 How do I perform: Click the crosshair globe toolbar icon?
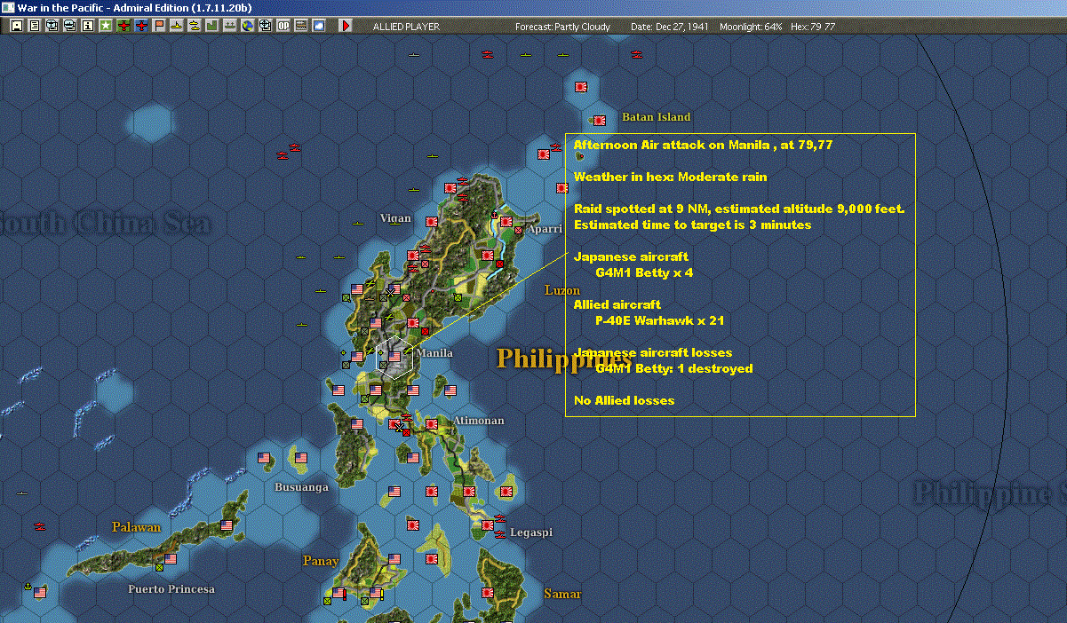click(x=265, y=26)
